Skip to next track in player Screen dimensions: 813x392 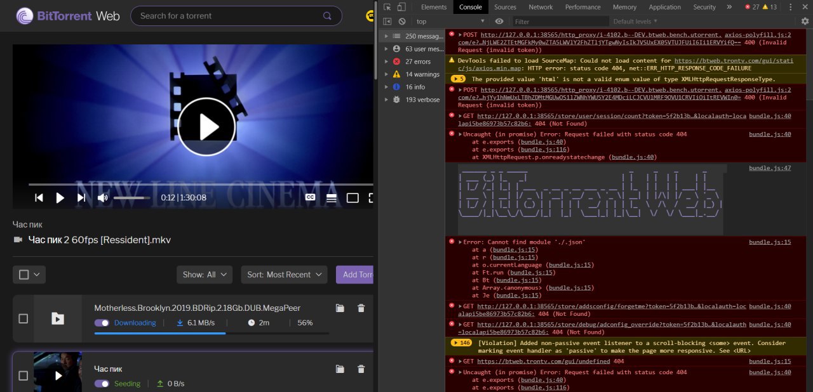81,198
